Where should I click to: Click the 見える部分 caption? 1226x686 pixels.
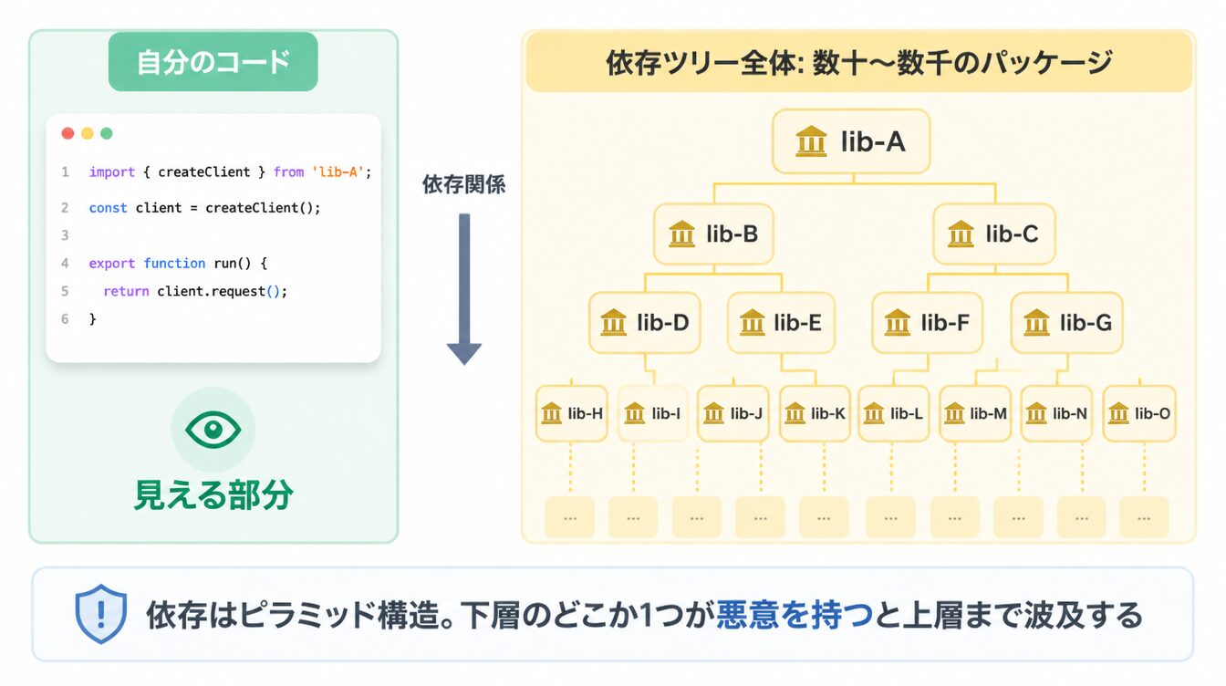click(x=213, y=494)
